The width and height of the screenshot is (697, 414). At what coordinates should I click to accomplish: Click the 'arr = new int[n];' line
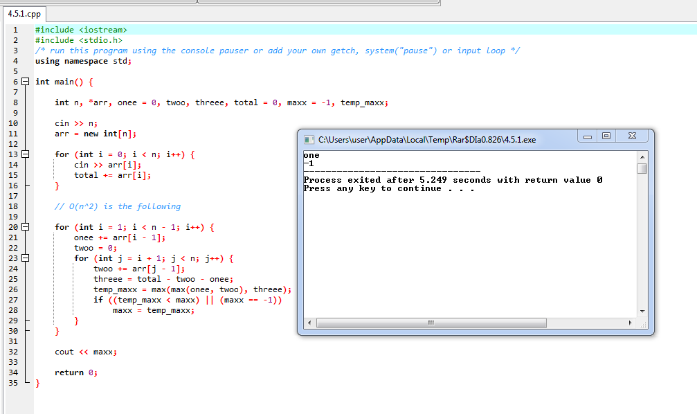[96, 134]
